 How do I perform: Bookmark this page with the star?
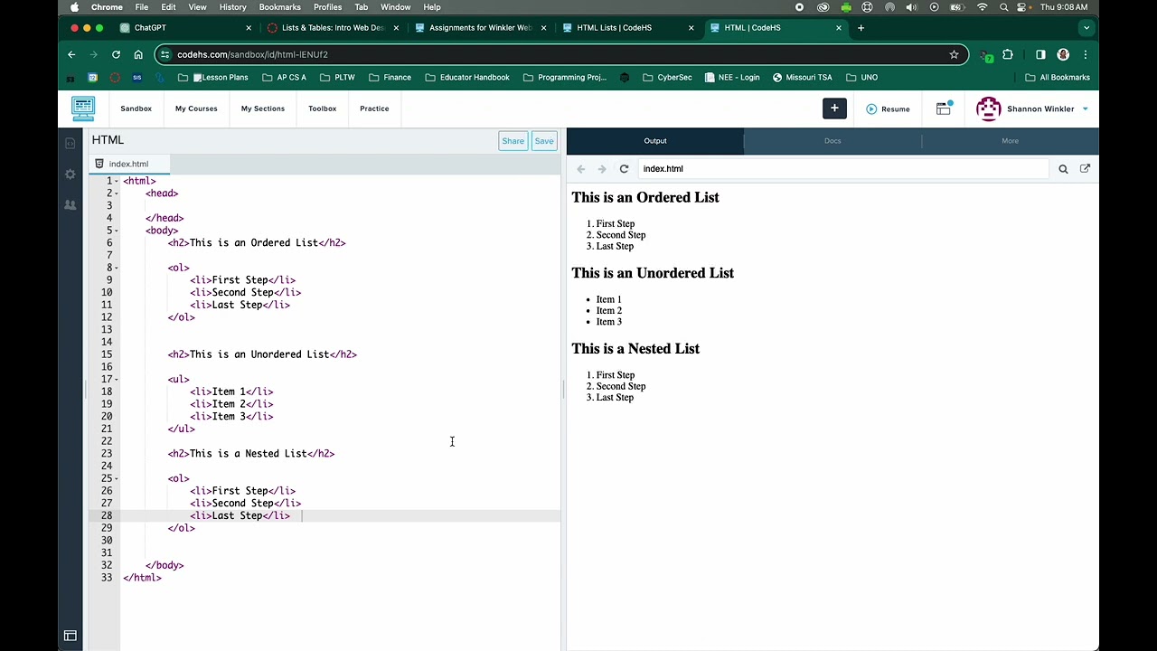coord(954,54)
